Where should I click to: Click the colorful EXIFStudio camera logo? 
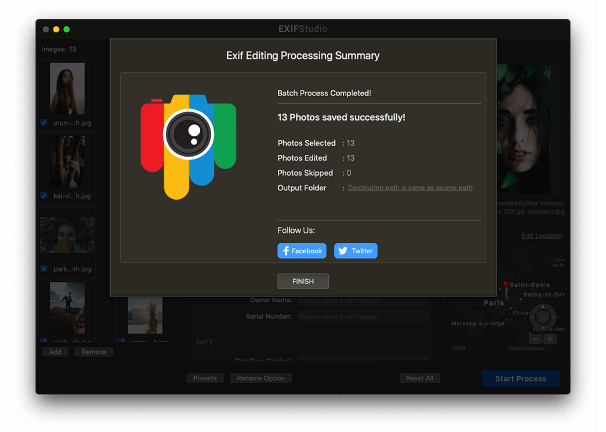point(189,146)
